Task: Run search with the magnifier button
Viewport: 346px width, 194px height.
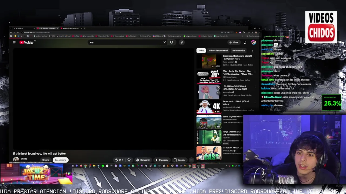Action: [172, 42]
